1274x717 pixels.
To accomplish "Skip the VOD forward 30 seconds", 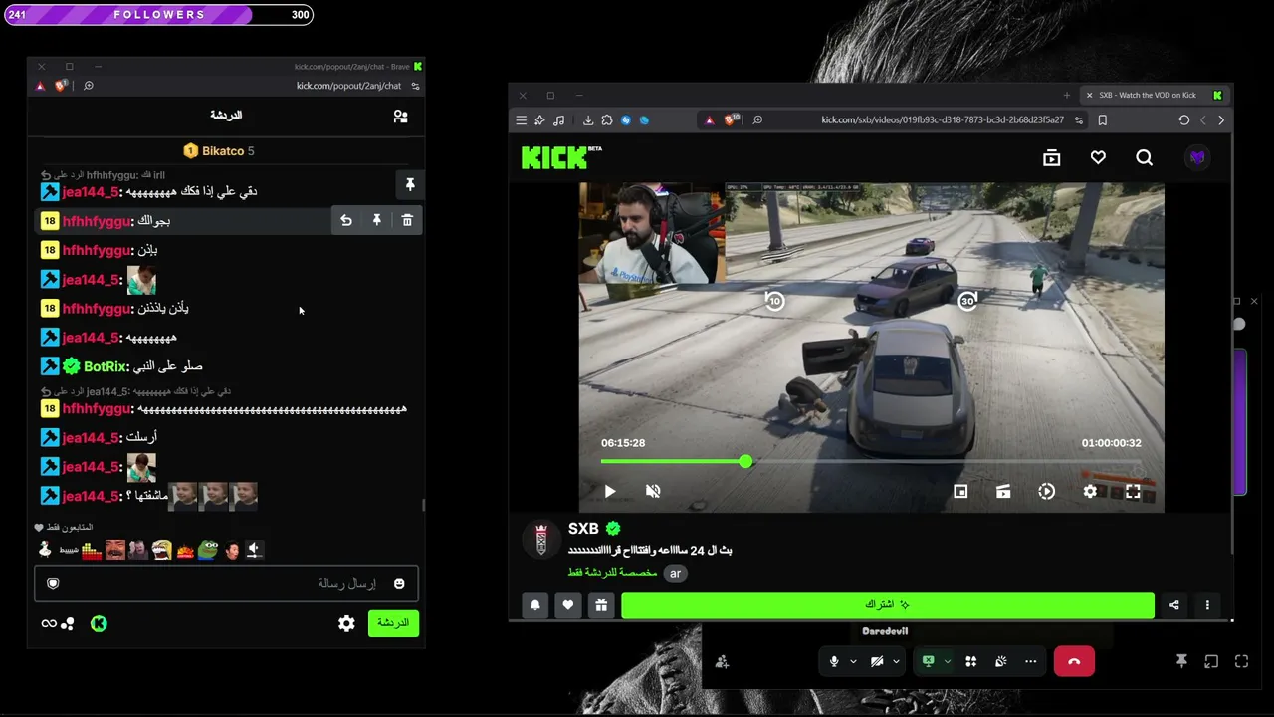I will click(x=967, y=301).
